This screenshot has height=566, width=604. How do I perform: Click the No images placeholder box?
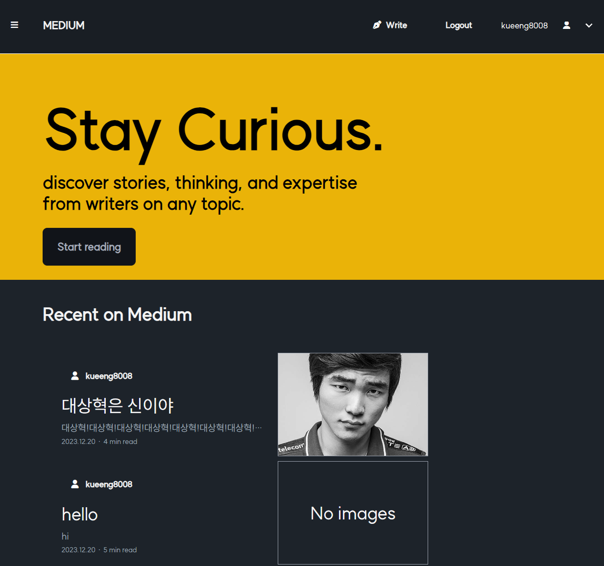(x=353, y=513)
